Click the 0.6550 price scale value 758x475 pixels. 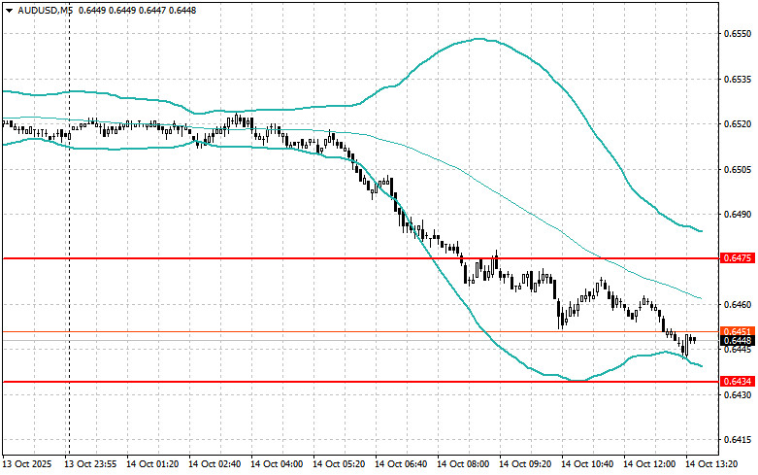[738, 34]
